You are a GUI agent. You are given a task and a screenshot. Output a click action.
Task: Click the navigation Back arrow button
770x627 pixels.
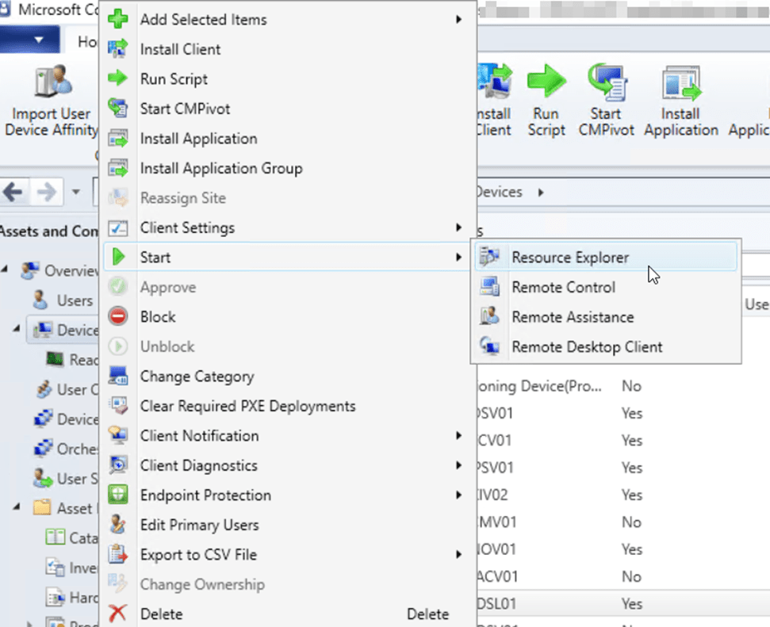click(x=15, y=192)
